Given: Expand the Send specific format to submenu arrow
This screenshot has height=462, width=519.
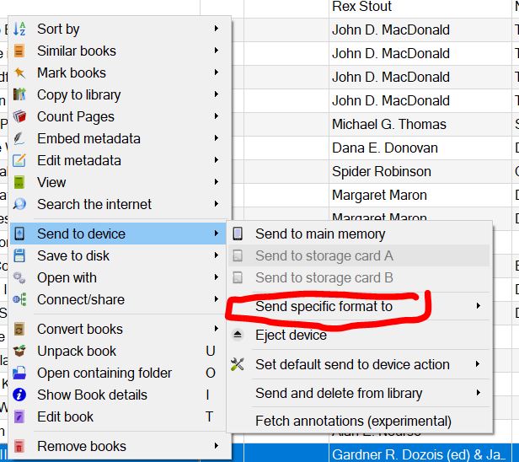Looking at the screenshot, I should [479, 306].
